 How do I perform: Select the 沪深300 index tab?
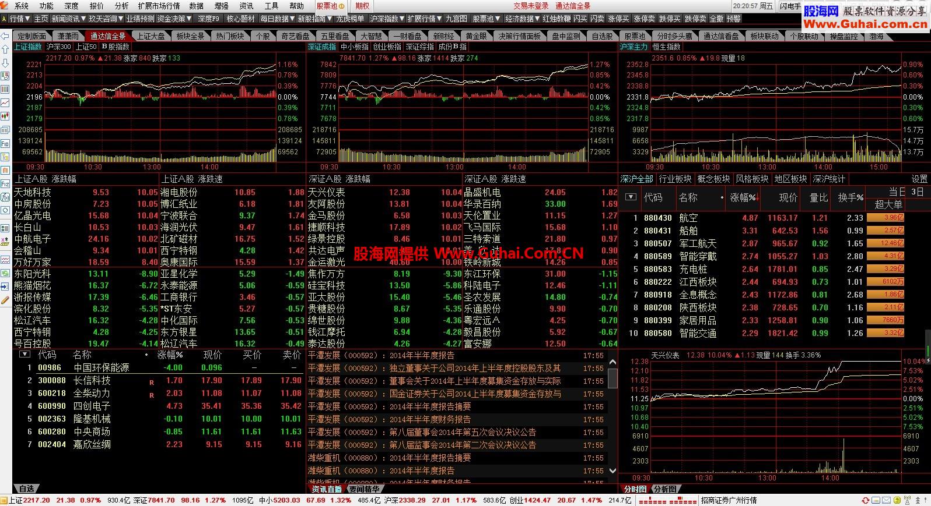(58, 47)
